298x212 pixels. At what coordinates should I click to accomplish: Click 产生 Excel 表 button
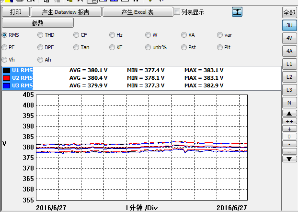point(137,12)
